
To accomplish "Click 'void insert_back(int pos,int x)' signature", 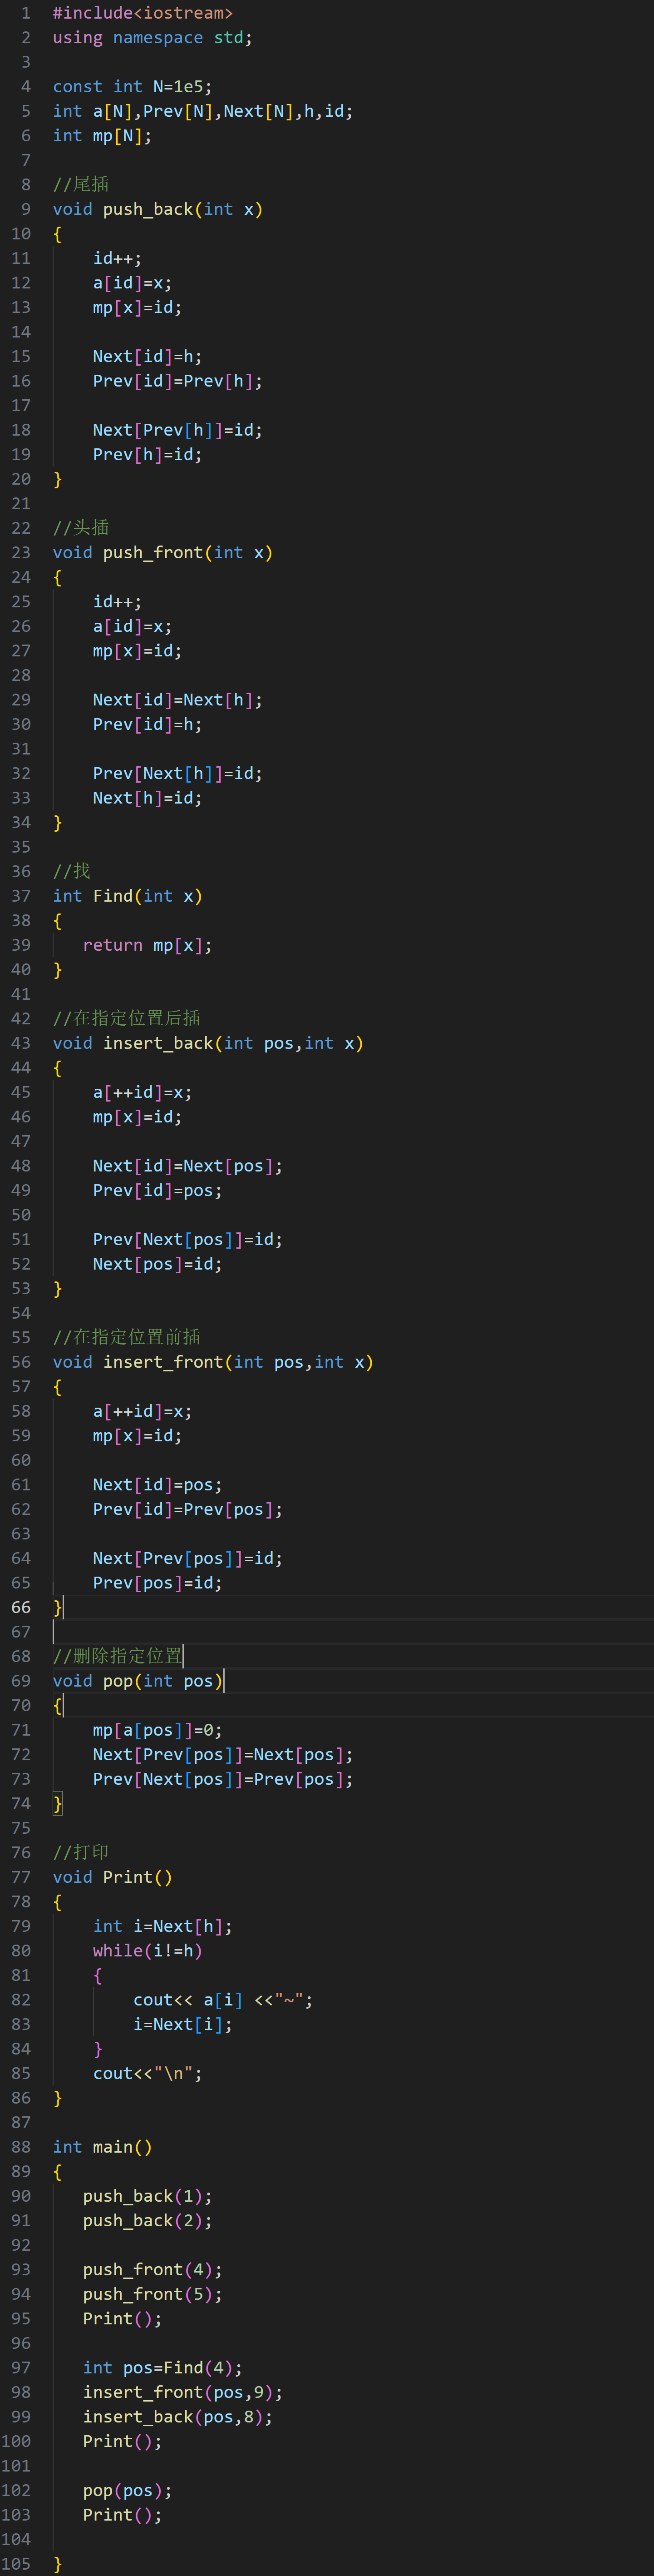I will (x=208, y=1043).
